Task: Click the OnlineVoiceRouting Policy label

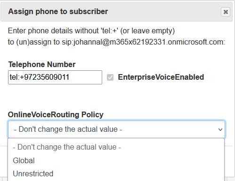Action: pos(56,115)
